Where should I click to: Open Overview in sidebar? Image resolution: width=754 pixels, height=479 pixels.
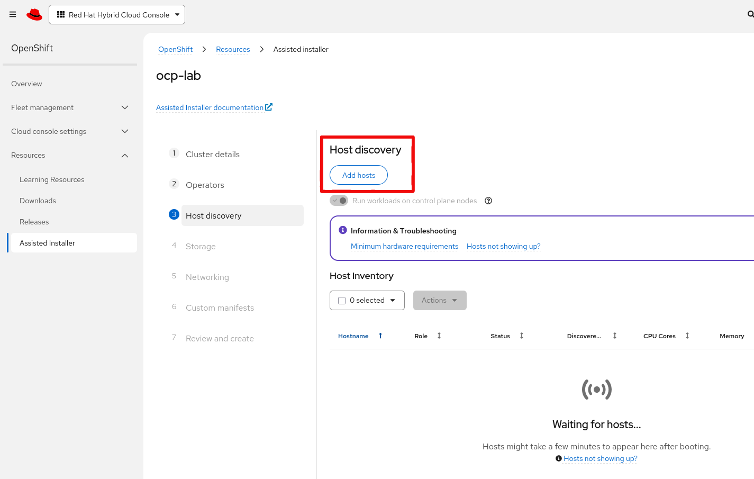coord(26,84)
